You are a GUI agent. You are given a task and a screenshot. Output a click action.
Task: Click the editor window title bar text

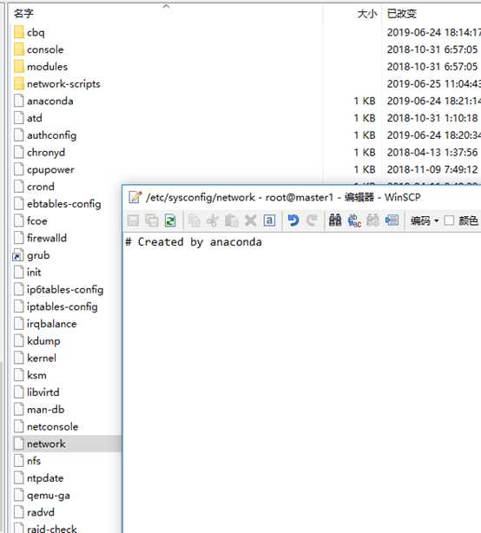pyautogui.click(x=283, y=197)
